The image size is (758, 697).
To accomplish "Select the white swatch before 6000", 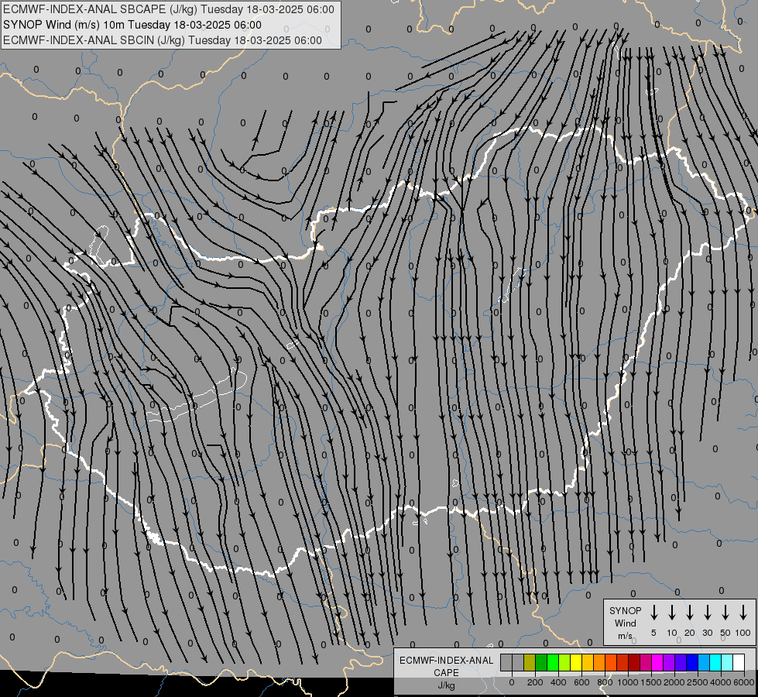I will [738, 662].
